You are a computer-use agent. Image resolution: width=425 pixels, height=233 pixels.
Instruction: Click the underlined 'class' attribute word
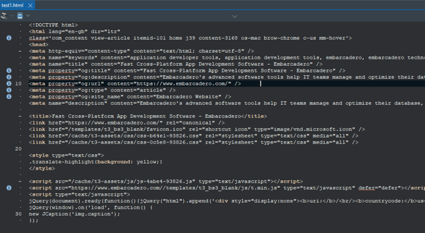37,38
